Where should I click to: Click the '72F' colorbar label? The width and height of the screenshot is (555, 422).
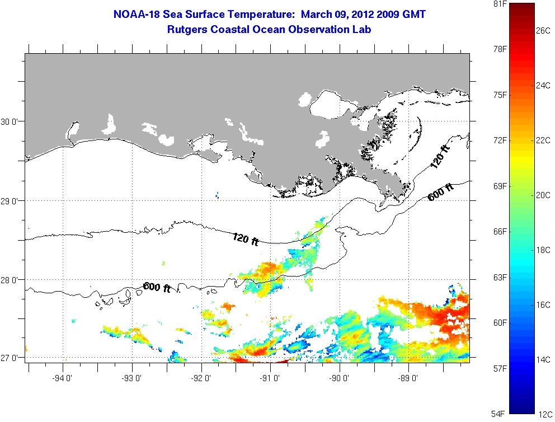(500, 140)
